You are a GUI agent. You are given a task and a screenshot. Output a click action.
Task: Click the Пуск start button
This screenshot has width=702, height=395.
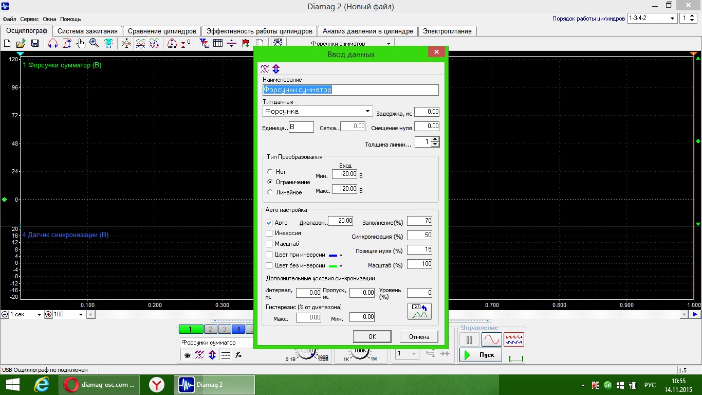(x=481, y=355)
